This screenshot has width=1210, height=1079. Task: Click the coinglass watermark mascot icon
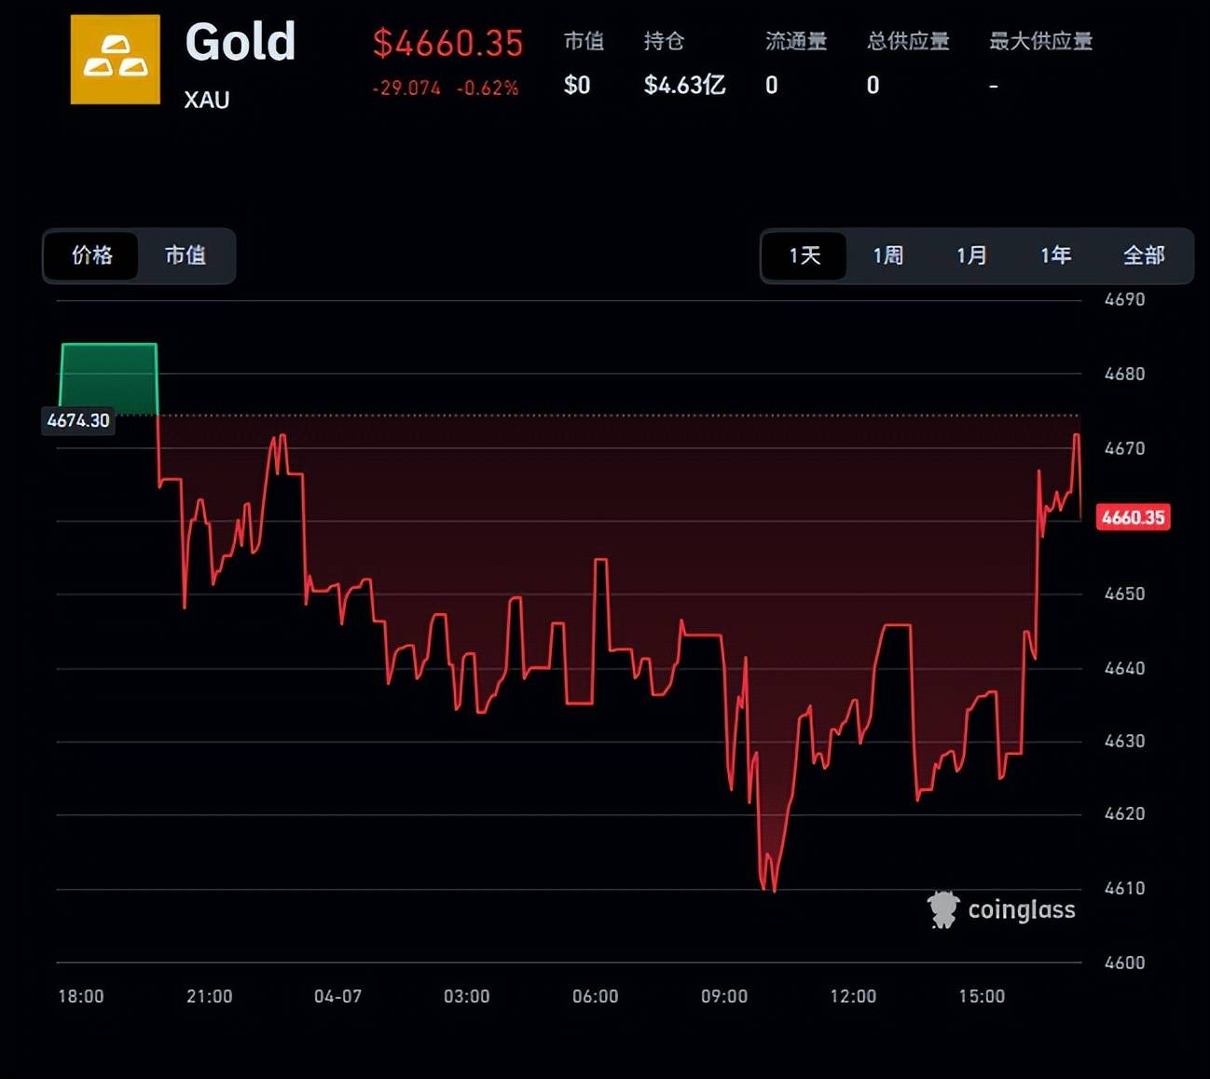coord(942,909)
